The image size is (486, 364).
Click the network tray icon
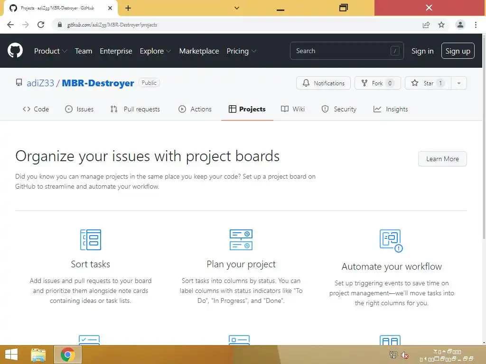[393, 355]
